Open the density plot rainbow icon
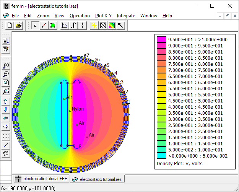Image resolution: width=239 pixels, height=192 pixels. pyautogui.click(x=112, y=26)
